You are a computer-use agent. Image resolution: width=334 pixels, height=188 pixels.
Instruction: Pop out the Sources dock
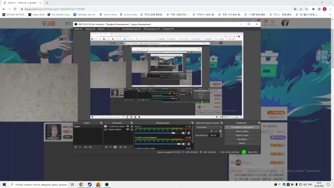point(132,123)
